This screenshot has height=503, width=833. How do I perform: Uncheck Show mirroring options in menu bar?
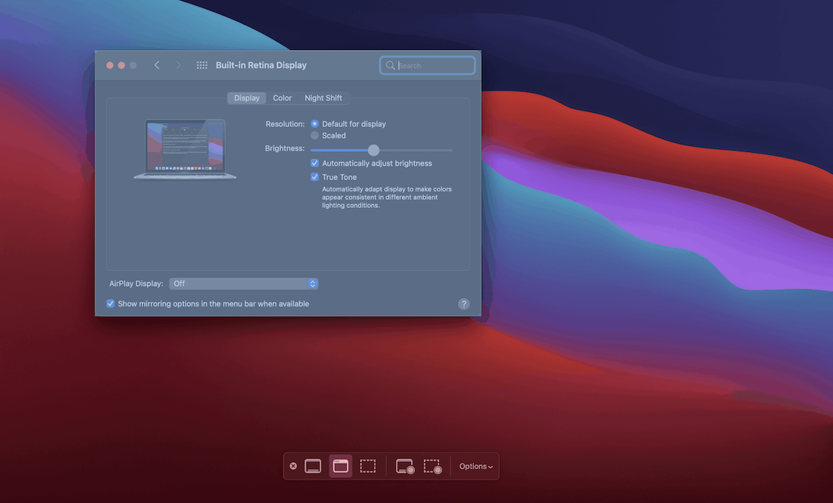(x=111, y=303)
